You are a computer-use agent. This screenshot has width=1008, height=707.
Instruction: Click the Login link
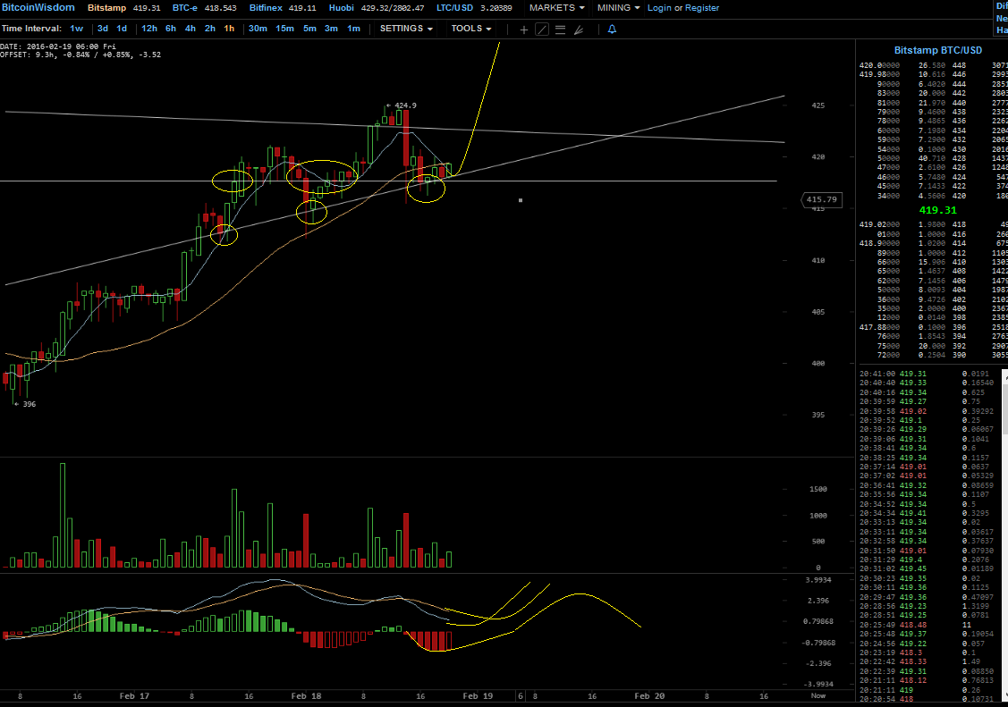point(659,8)
